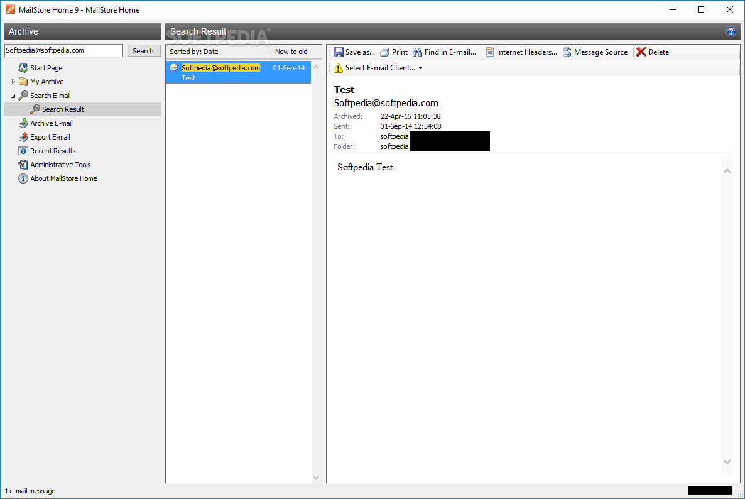Click the Message Source icon
The width and height of the screenshot is (745, 499).
tap(567, 52)
